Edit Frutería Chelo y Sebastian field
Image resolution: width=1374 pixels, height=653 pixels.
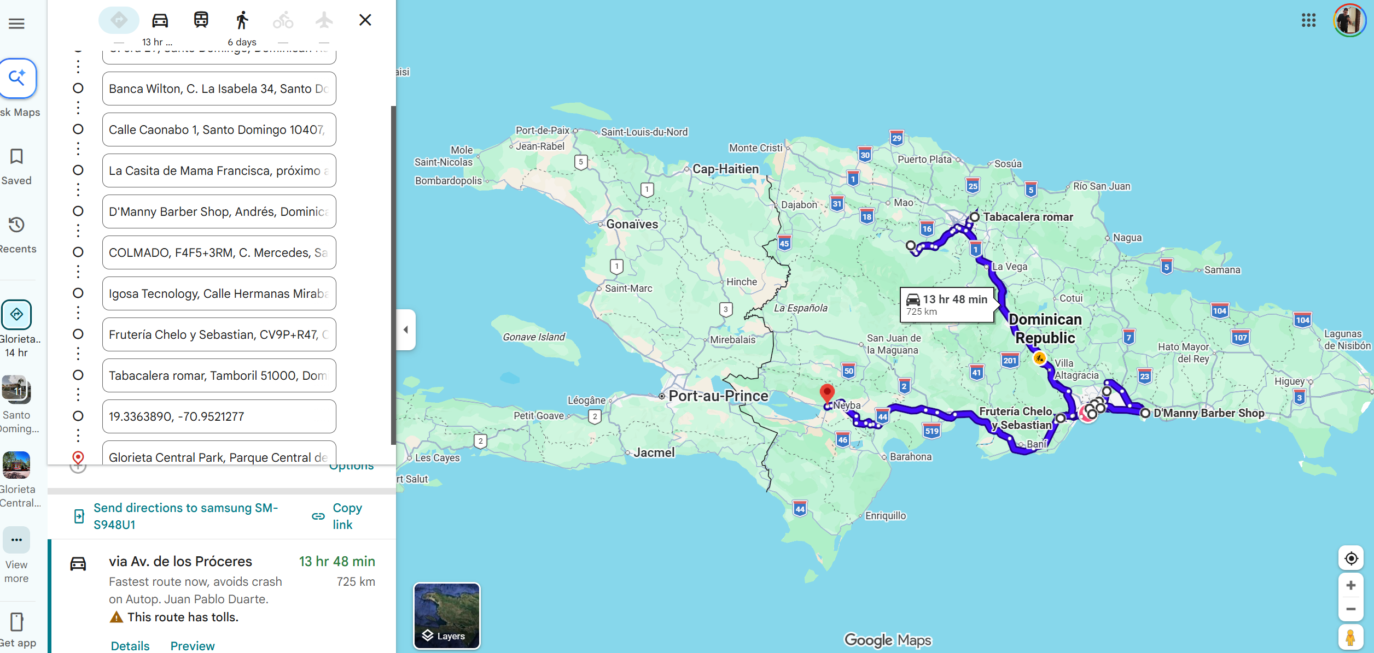(x=219, y=334)
